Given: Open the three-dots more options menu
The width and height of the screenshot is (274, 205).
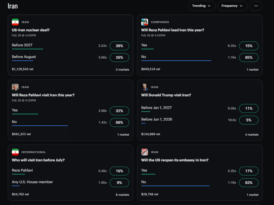Looking at the screenshot, I should pyautogui.click(x=256, y=6).
